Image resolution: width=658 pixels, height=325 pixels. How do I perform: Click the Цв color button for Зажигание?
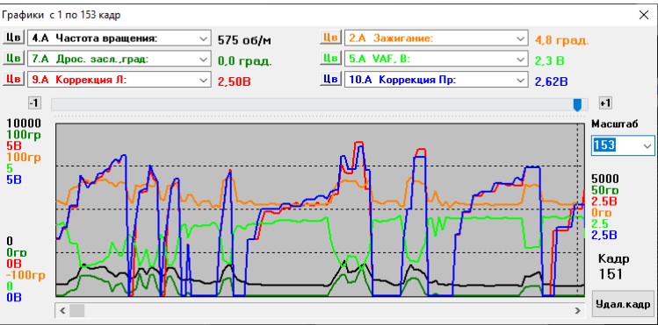click(x=330, y=38)
